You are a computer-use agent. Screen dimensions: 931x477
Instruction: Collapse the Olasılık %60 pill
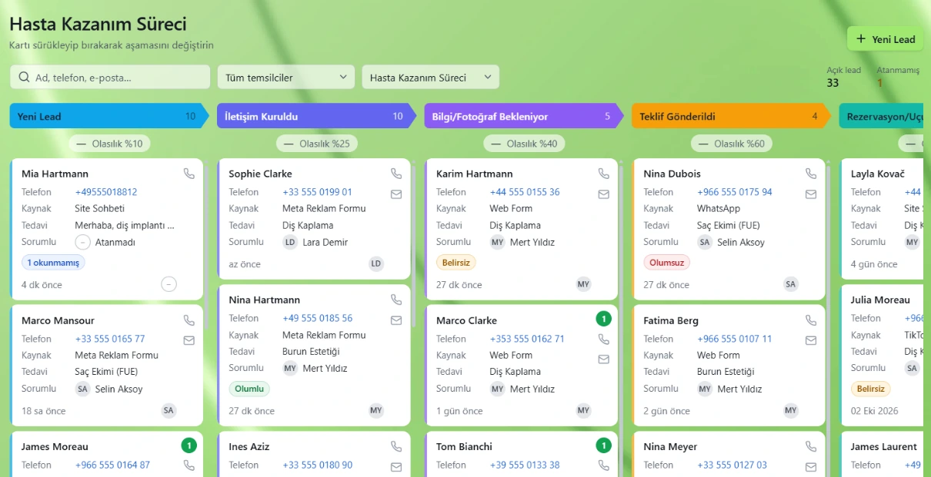click(732, 144)
